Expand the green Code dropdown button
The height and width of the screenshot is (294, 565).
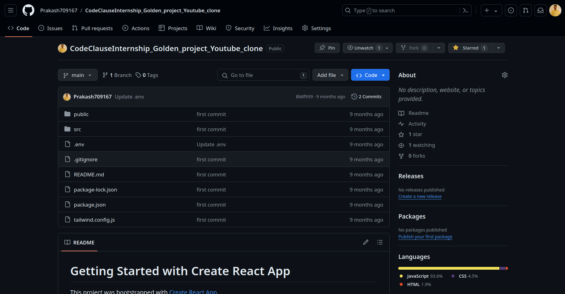point(370,75)
